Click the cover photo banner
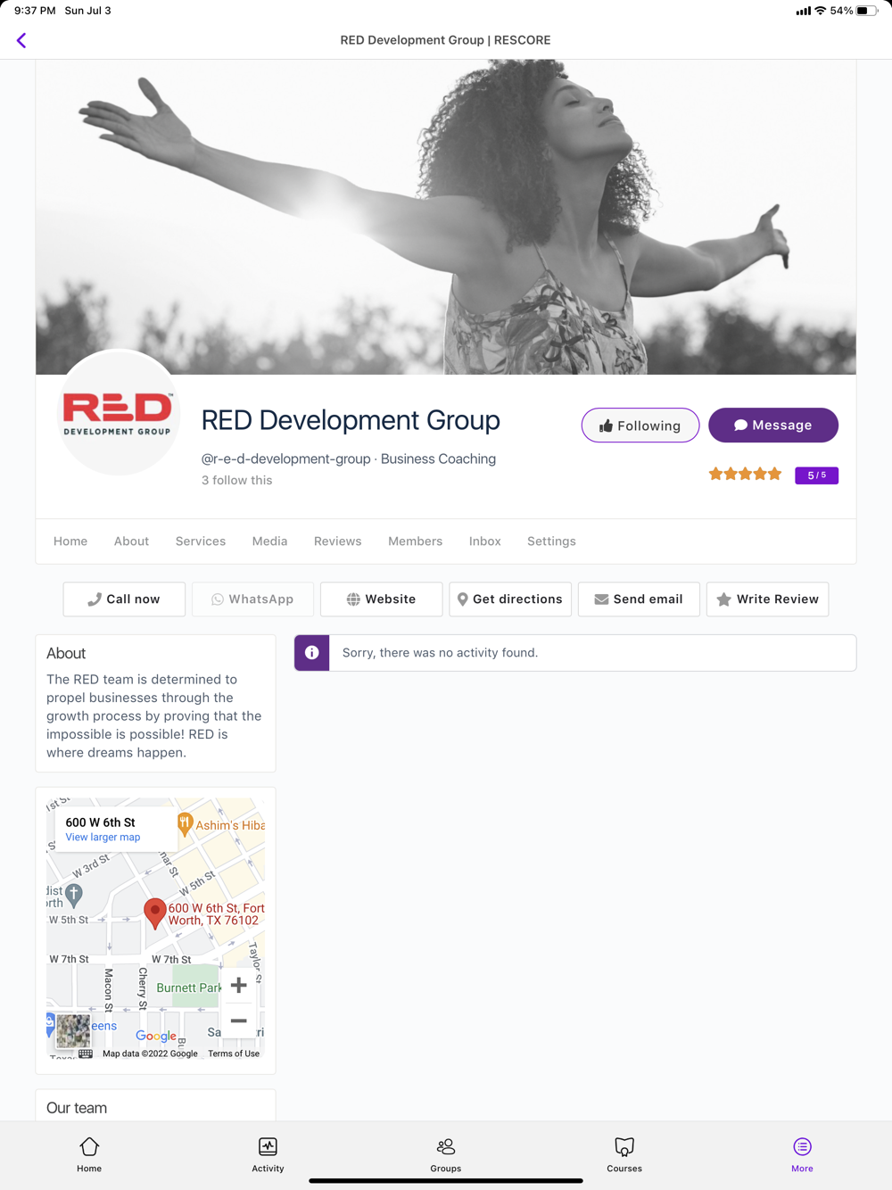The image size is (892, 1190). (x=446, y=217)
